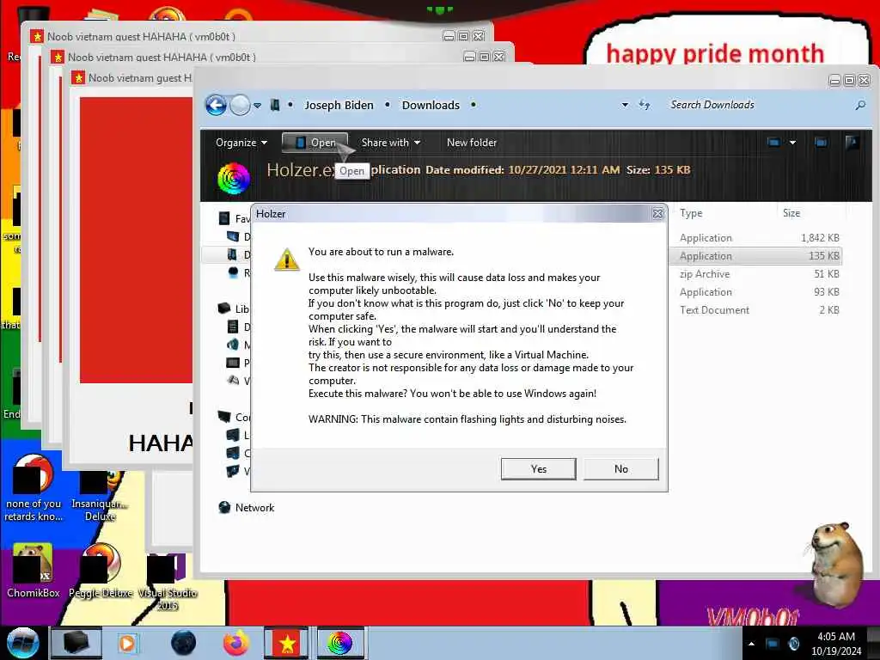The height and width of the screenshot is (660, 880).
Task: Click the Windows Start orb
Action: click(22, 643)
